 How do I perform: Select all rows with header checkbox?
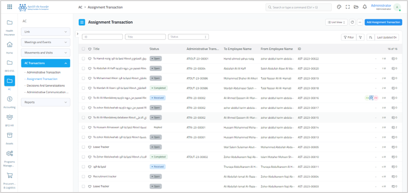click(x=83, y=49)
